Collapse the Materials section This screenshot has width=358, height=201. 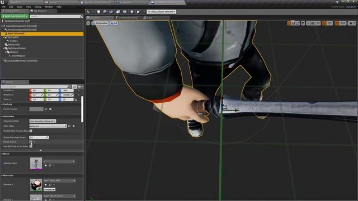[2, 175]
